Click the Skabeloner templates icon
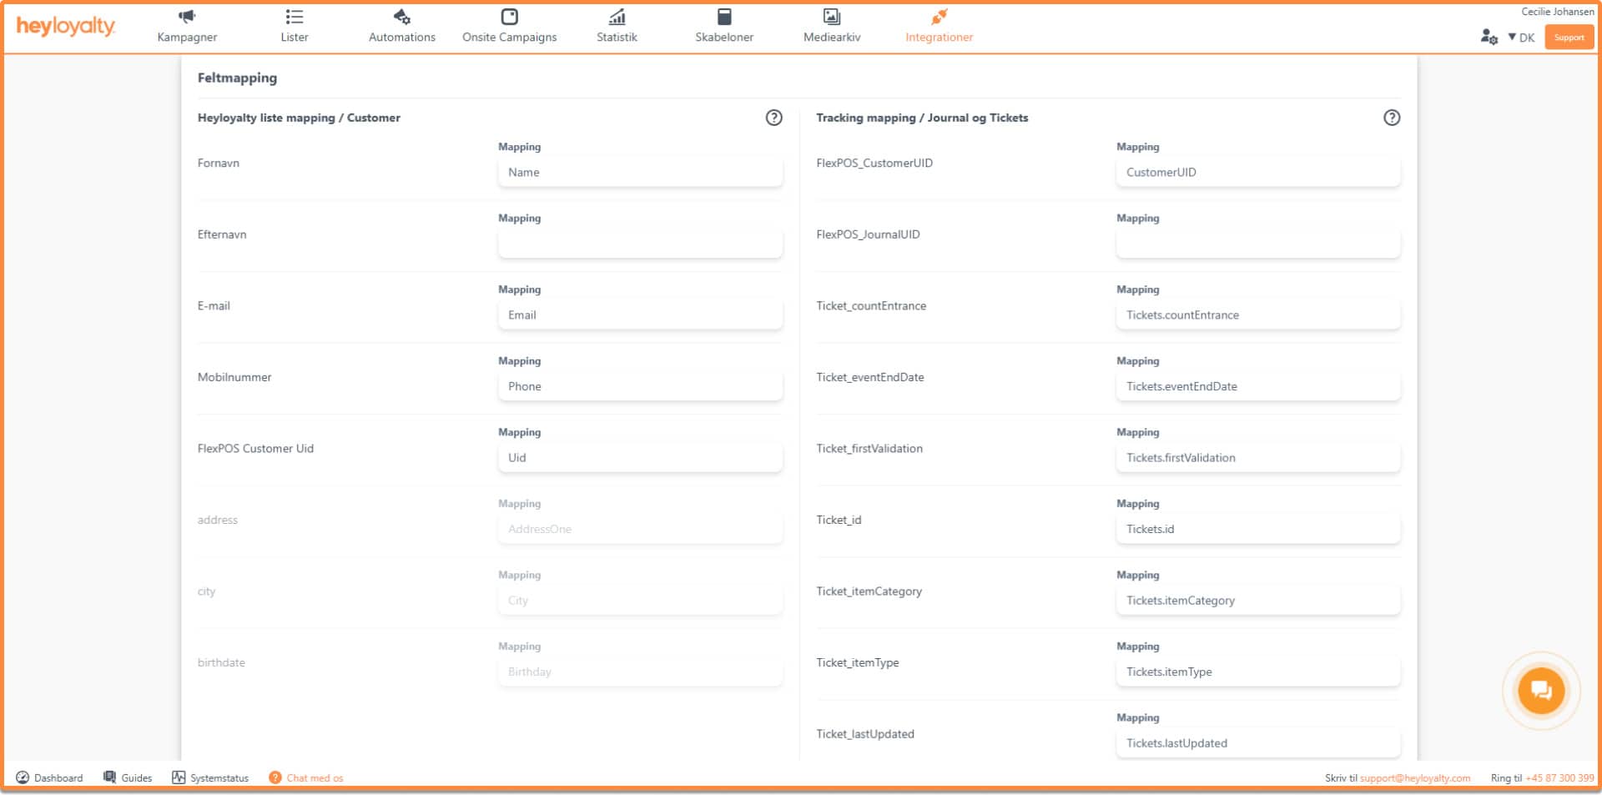The width and height of the screenshot is (1602, 795). 723,17
